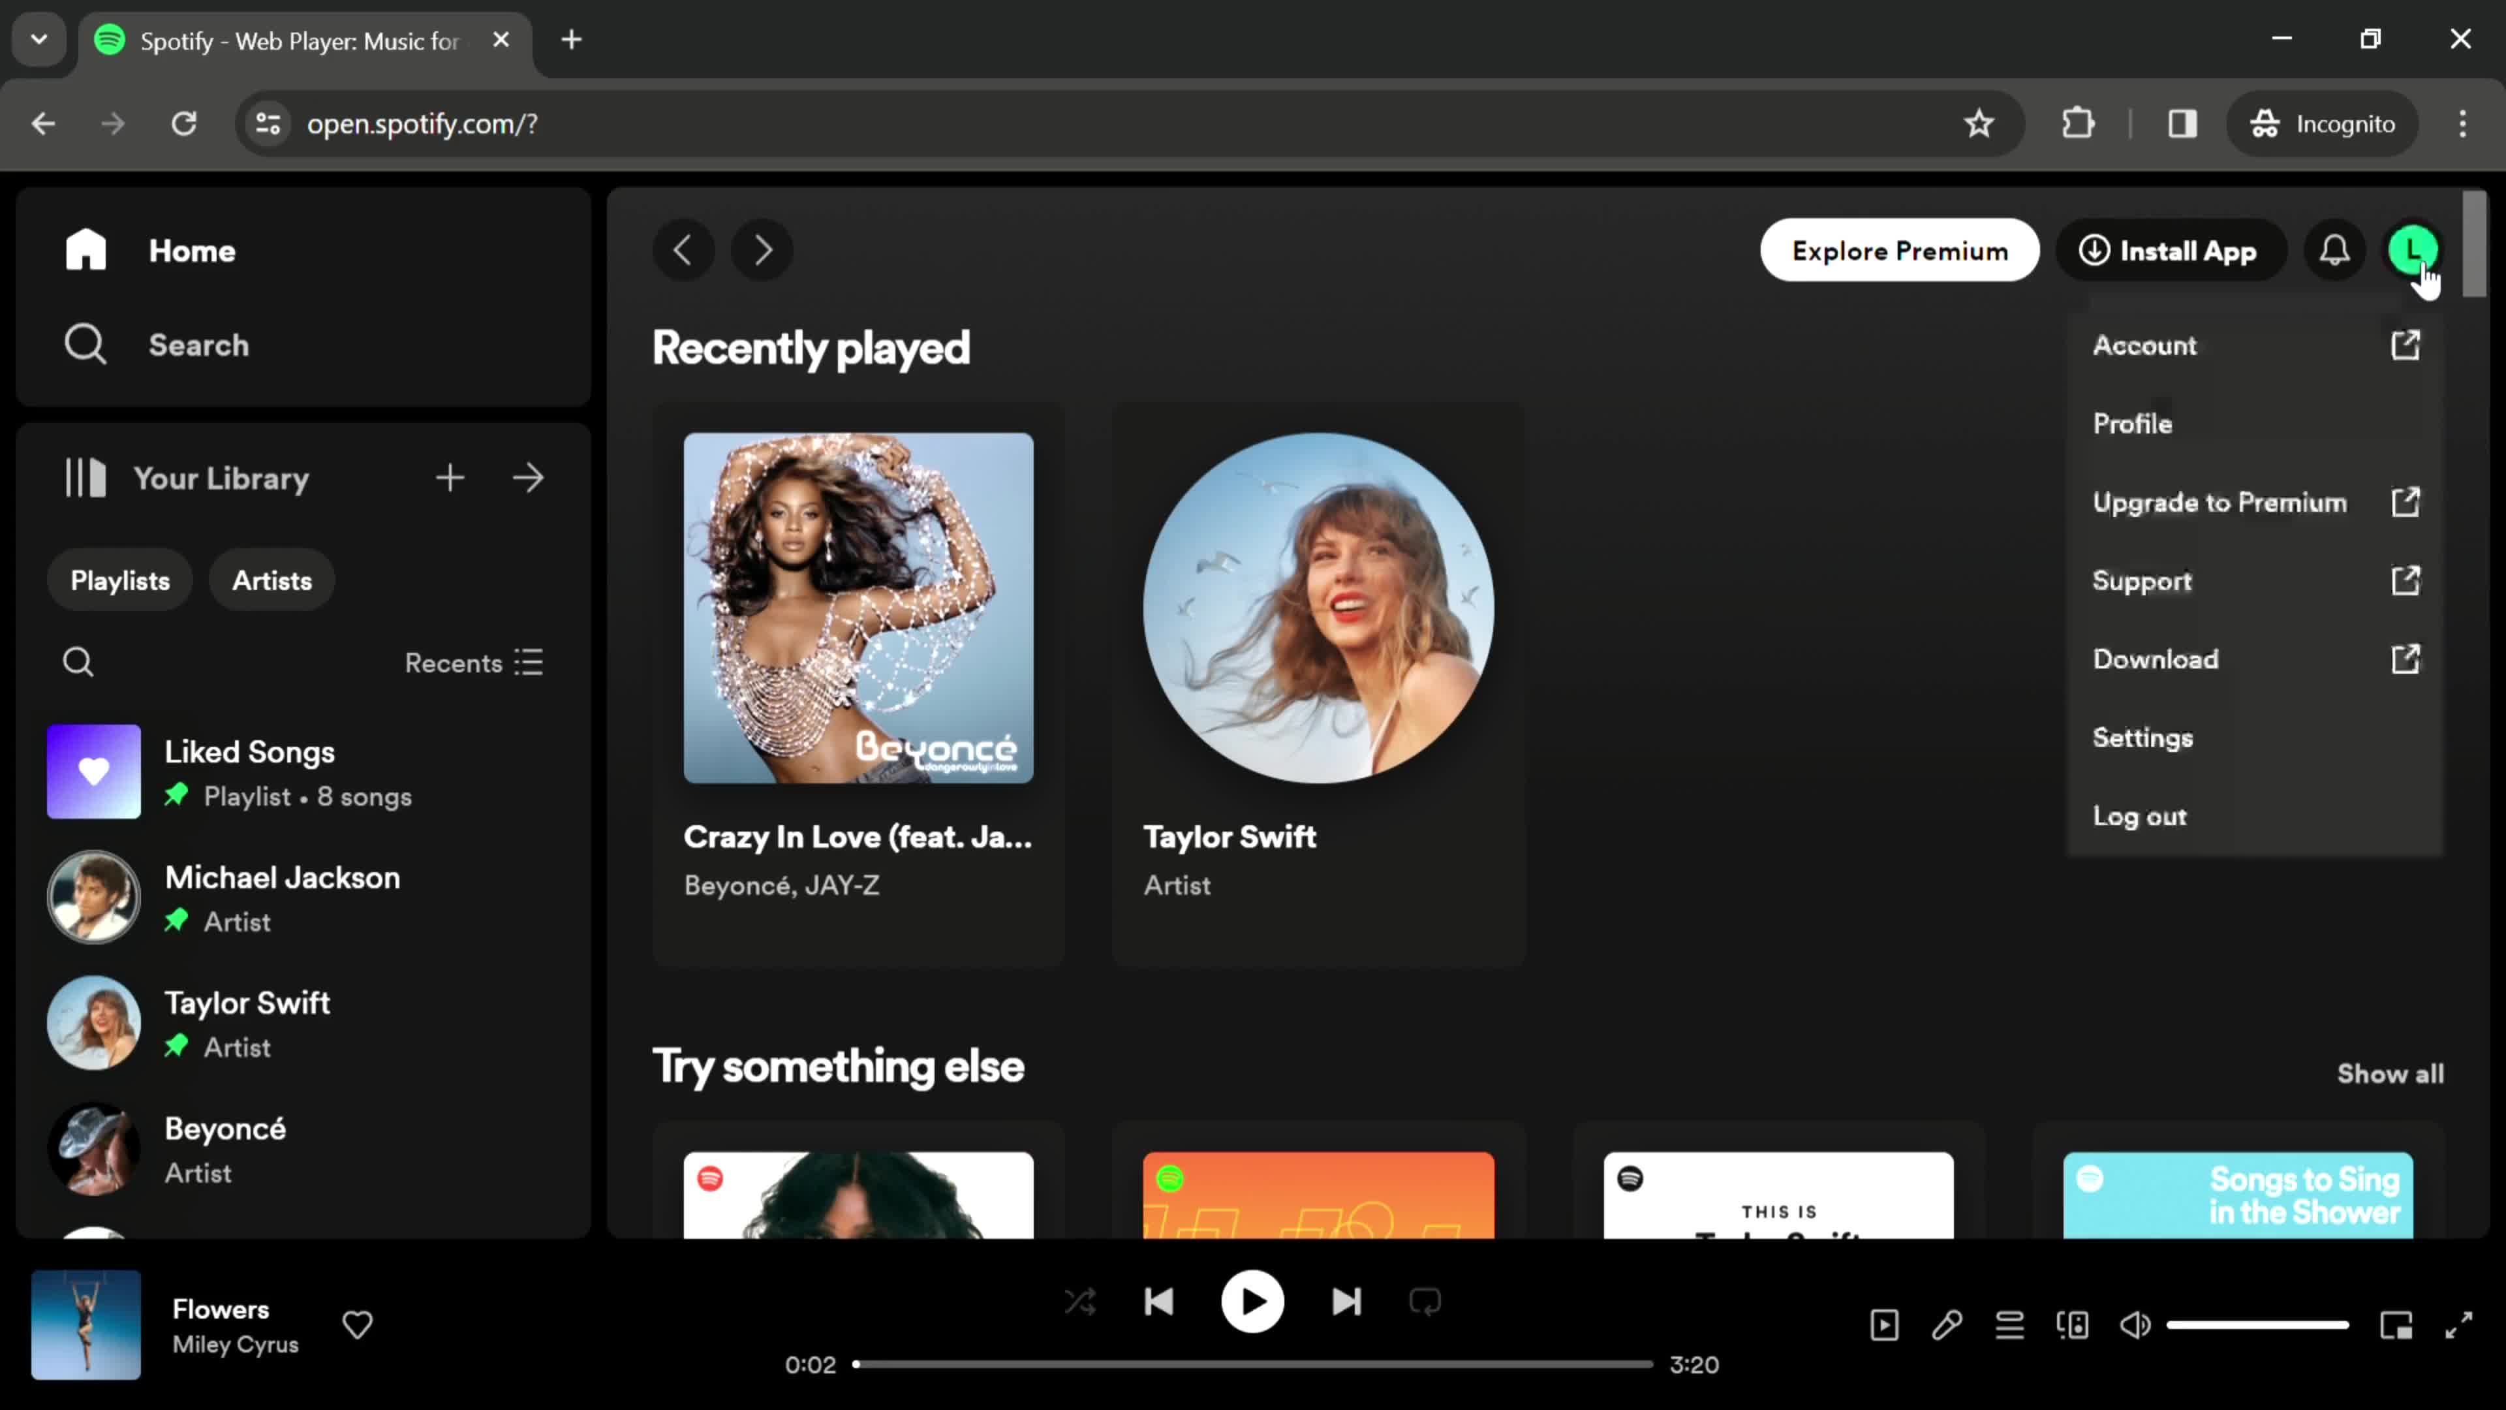This screenshot has height=1410, width=2506.
Task: Open Settings from the user menu
Action: coord(2255,738)
